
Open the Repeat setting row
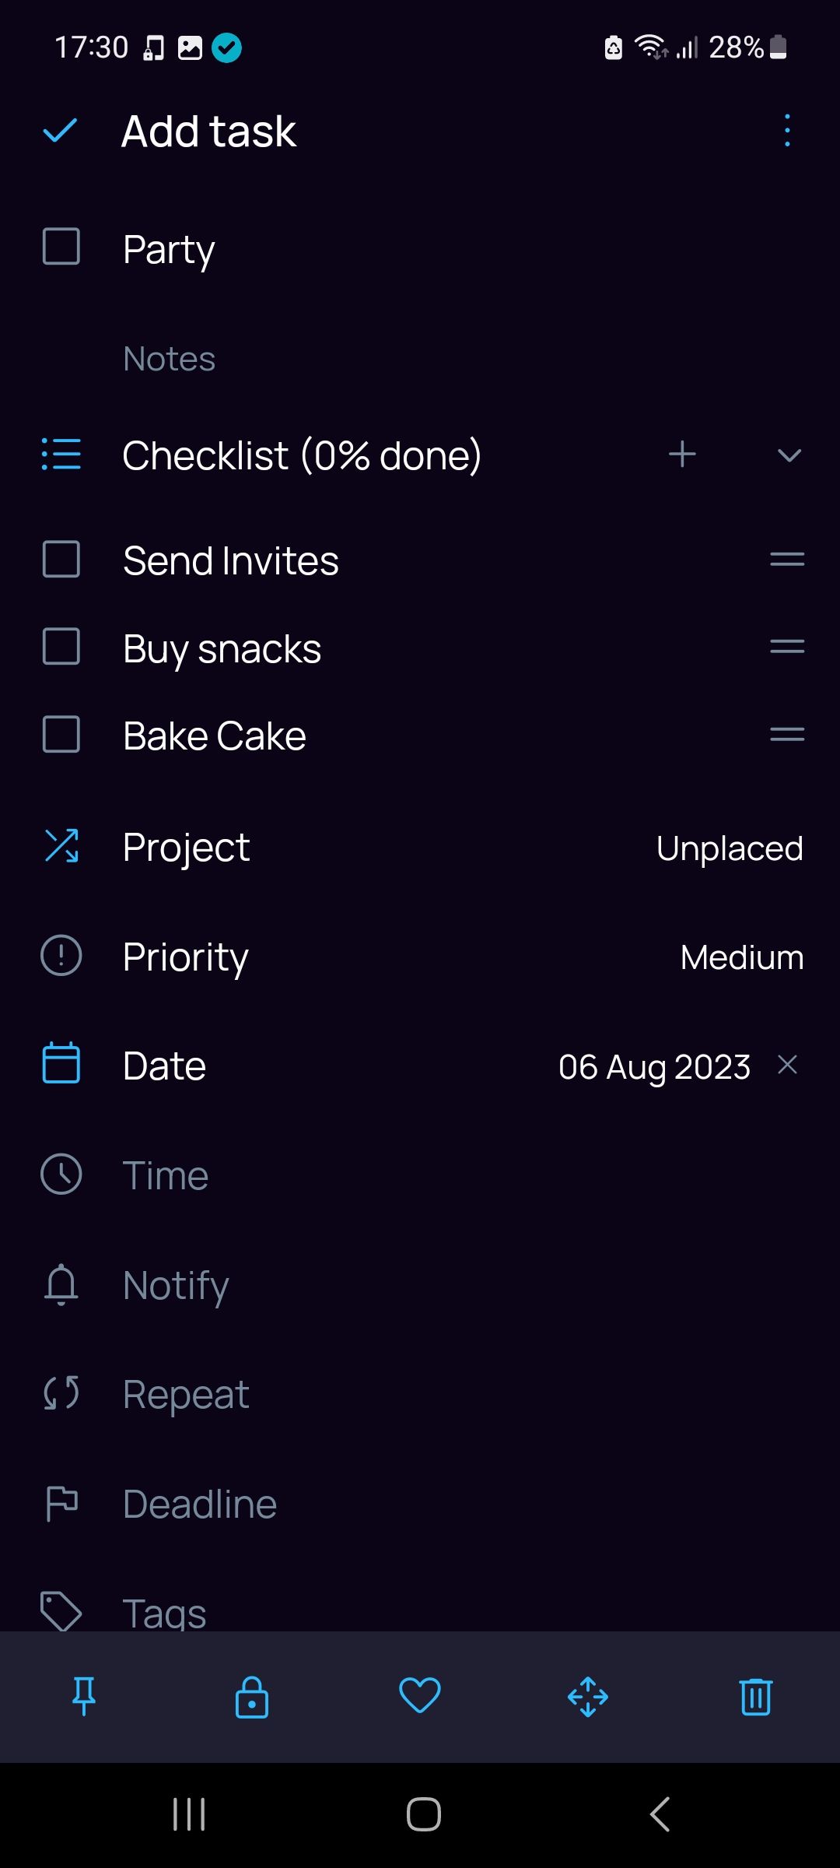coord(186,1394)
